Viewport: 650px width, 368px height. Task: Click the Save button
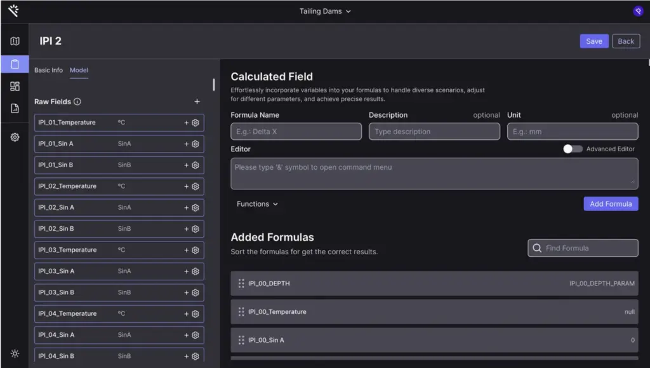pos(594,41)
